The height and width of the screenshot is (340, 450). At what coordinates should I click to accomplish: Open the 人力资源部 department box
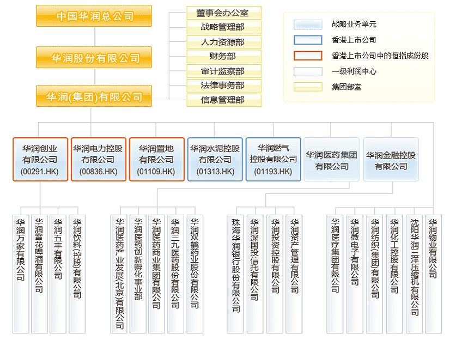coord(223,42)
